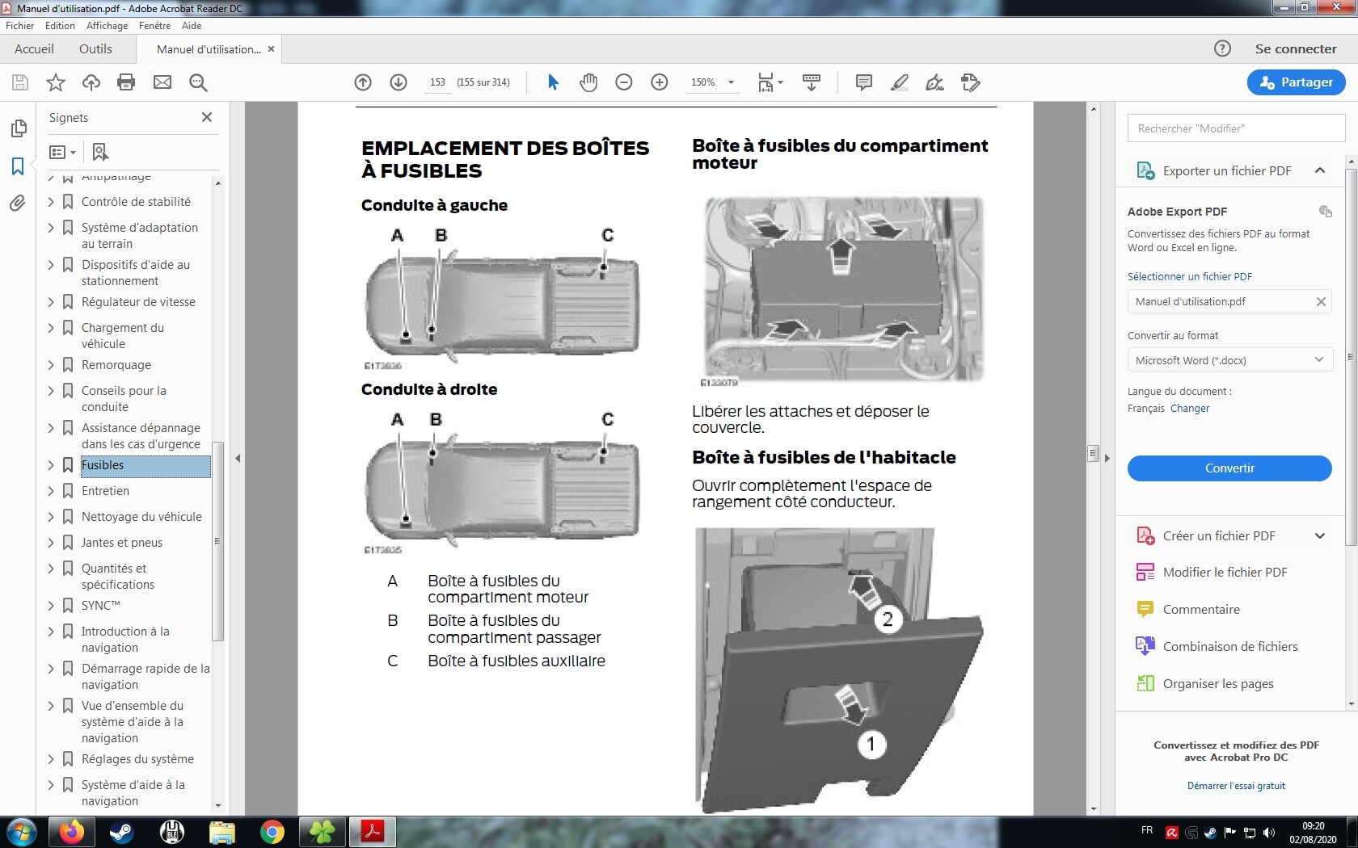Open the Help question mark icon
The height and width of the screenshot is (848, 1358).
(x=1222, y=48)
